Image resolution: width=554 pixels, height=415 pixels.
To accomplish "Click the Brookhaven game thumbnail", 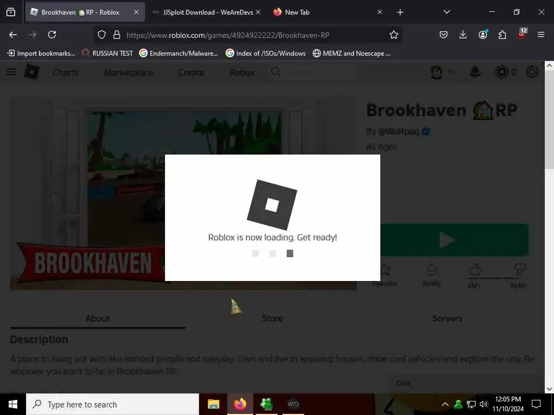I will [183, 193].
